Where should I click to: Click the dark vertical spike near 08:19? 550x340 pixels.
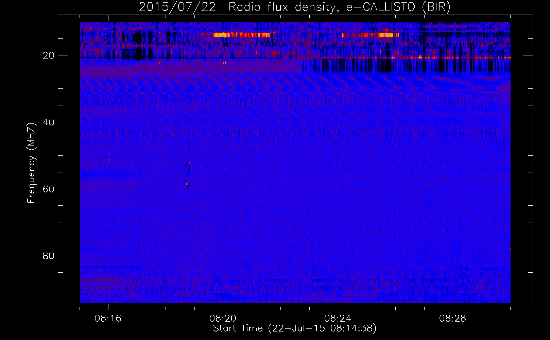(187, 170)
